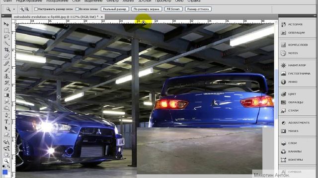Select the Type tool
The image size is (318, 178).
tap(6, 122)
